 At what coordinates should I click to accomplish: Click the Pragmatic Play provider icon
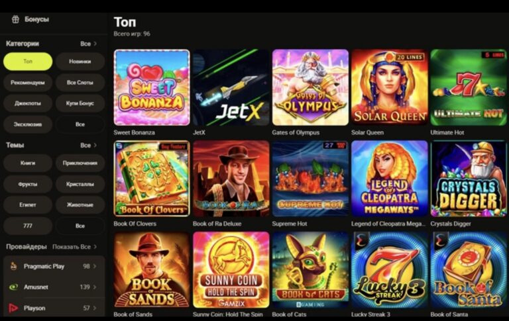coord(13,266)
